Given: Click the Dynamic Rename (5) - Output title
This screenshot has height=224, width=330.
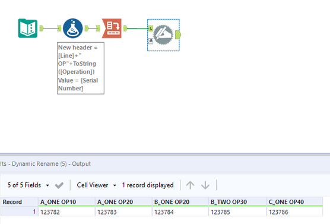Looking at the screenshot, I should tap(51, 164).
